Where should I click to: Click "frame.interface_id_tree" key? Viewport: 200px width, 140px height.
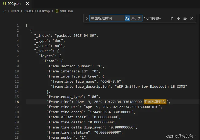tap(73, 76)
